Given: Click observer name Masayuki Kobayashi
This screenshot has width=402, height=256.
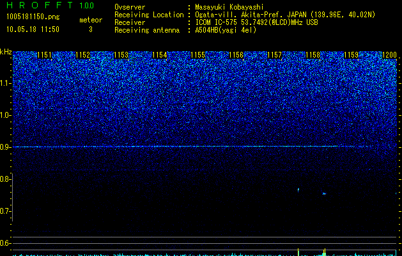Looking at the screenshot, I should click(x=229, y=7).
